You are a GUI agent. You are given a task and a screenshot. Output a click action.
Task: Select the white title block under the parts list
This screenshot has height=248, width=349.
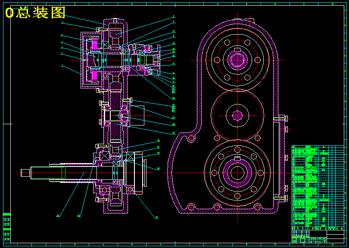point(318,236)
